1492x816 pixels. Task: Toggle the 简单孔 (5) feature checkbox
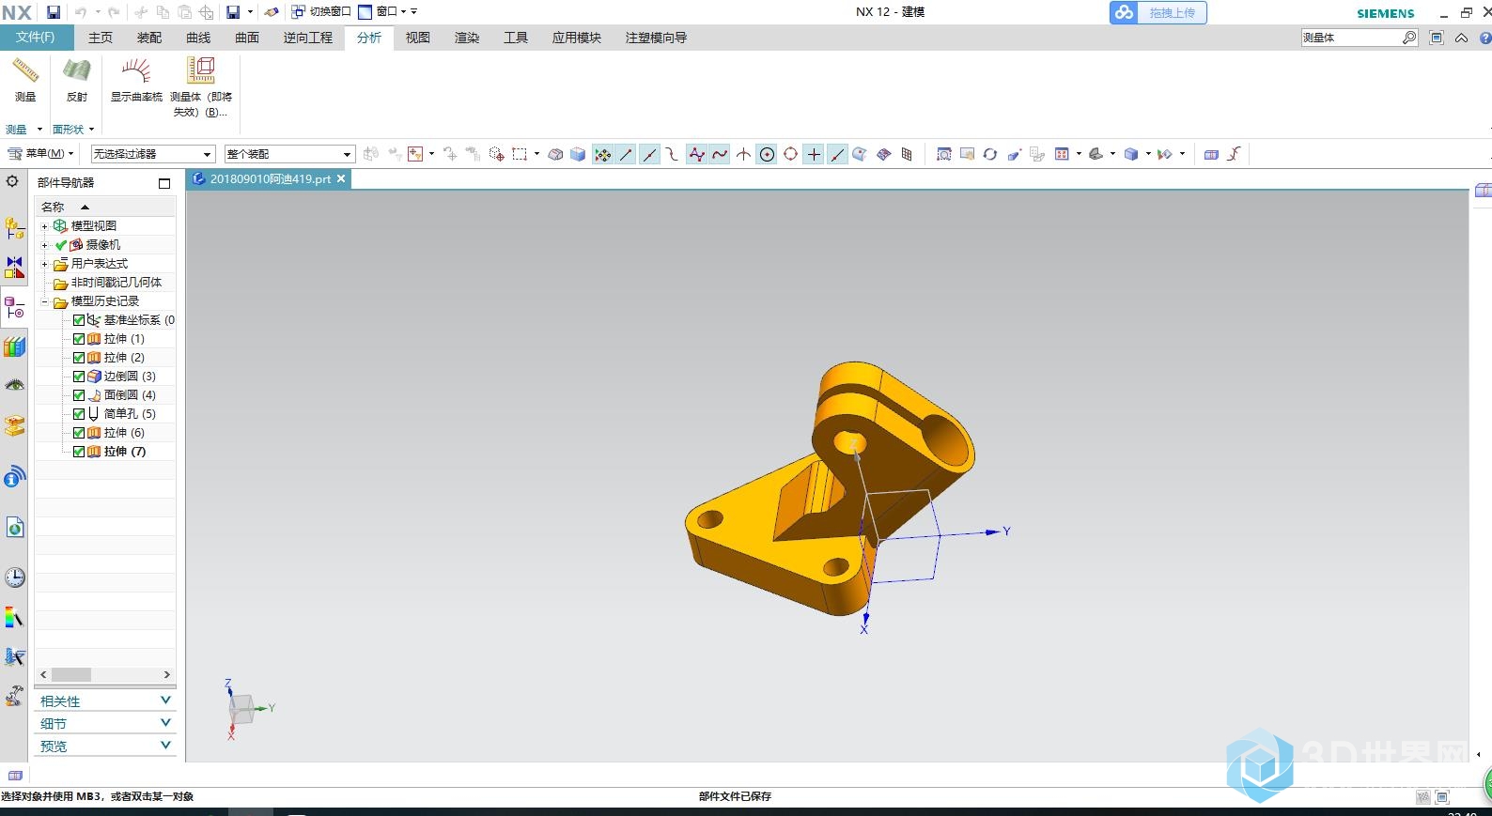pos(79,414)
